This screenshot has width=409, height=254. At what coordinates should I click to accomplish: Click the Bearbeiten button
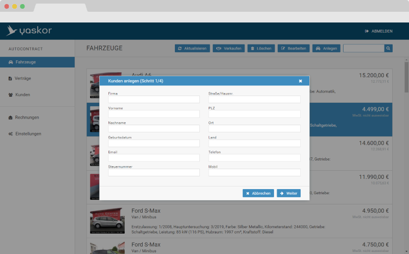(293, 48)
